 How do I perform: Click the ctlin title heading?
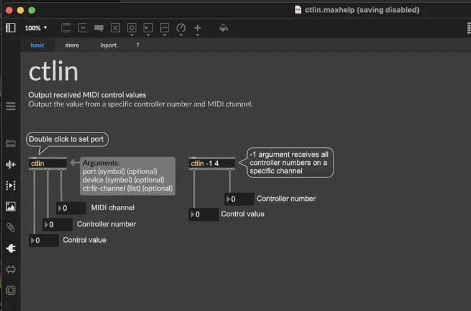(54, 72)
